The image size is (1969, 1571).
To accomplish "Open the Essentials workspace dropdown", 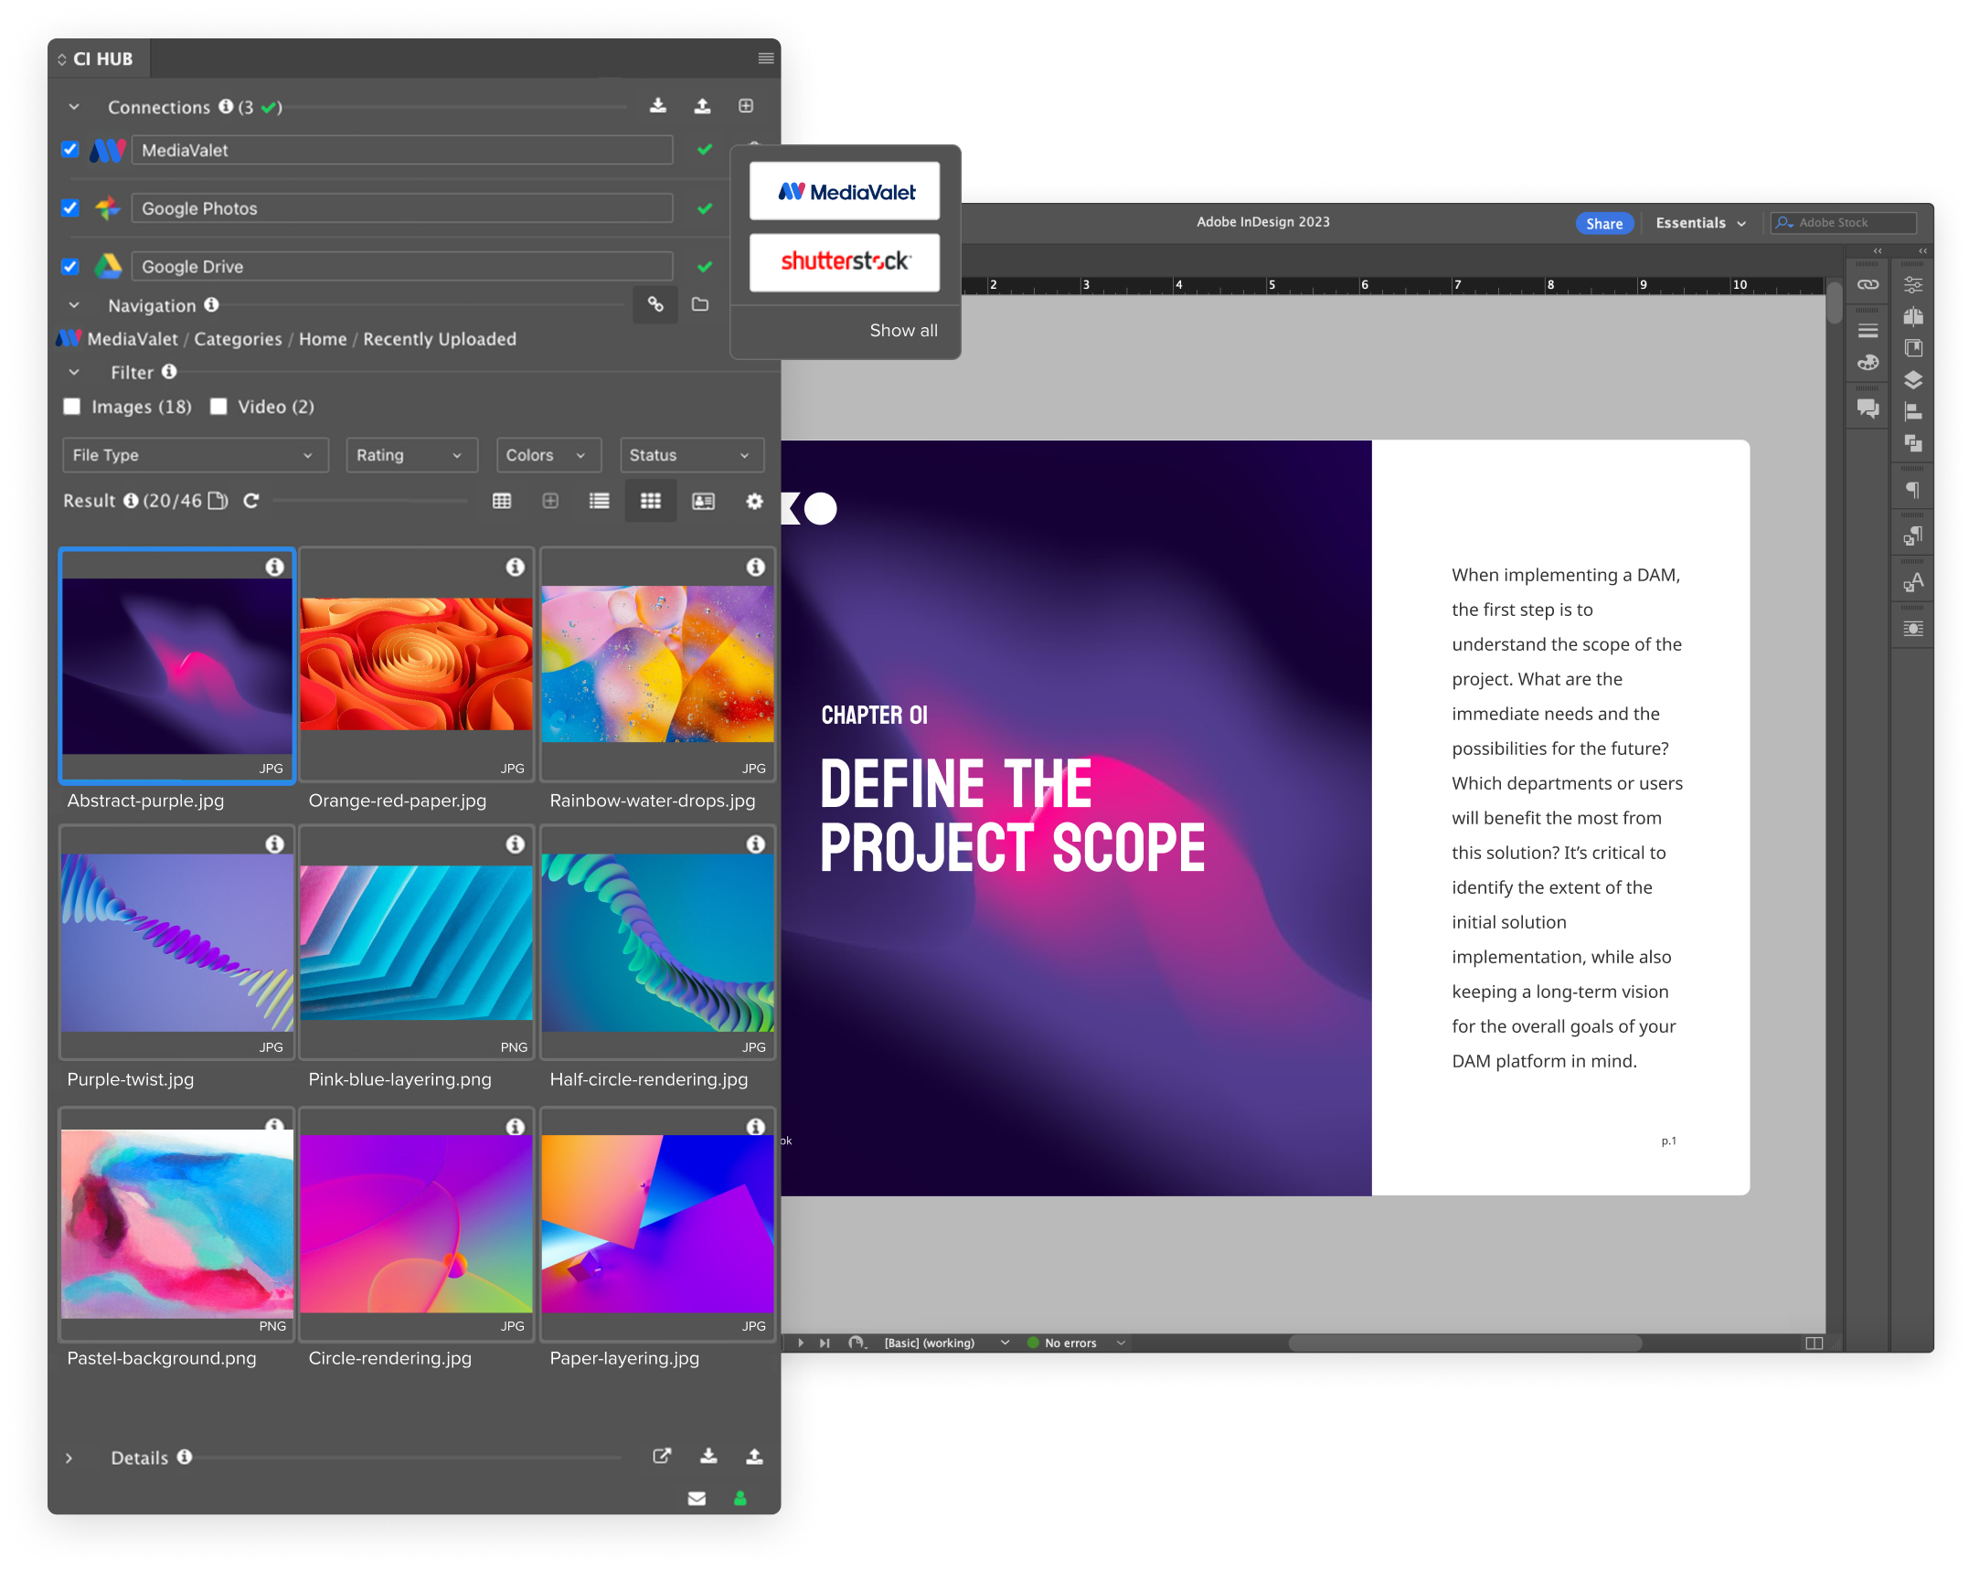I will tap(1700, 223).
